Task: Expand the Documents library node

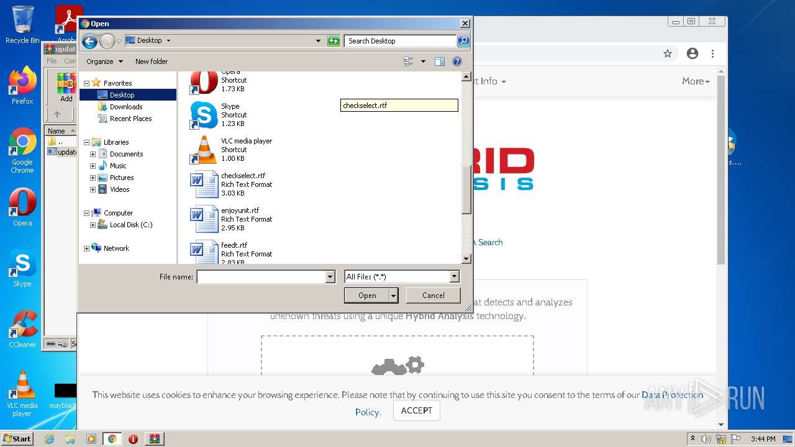Action: pos(93,154)
